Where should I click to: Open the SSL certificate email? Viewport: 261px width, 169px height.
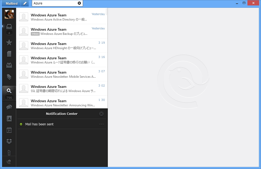[62, 88]
